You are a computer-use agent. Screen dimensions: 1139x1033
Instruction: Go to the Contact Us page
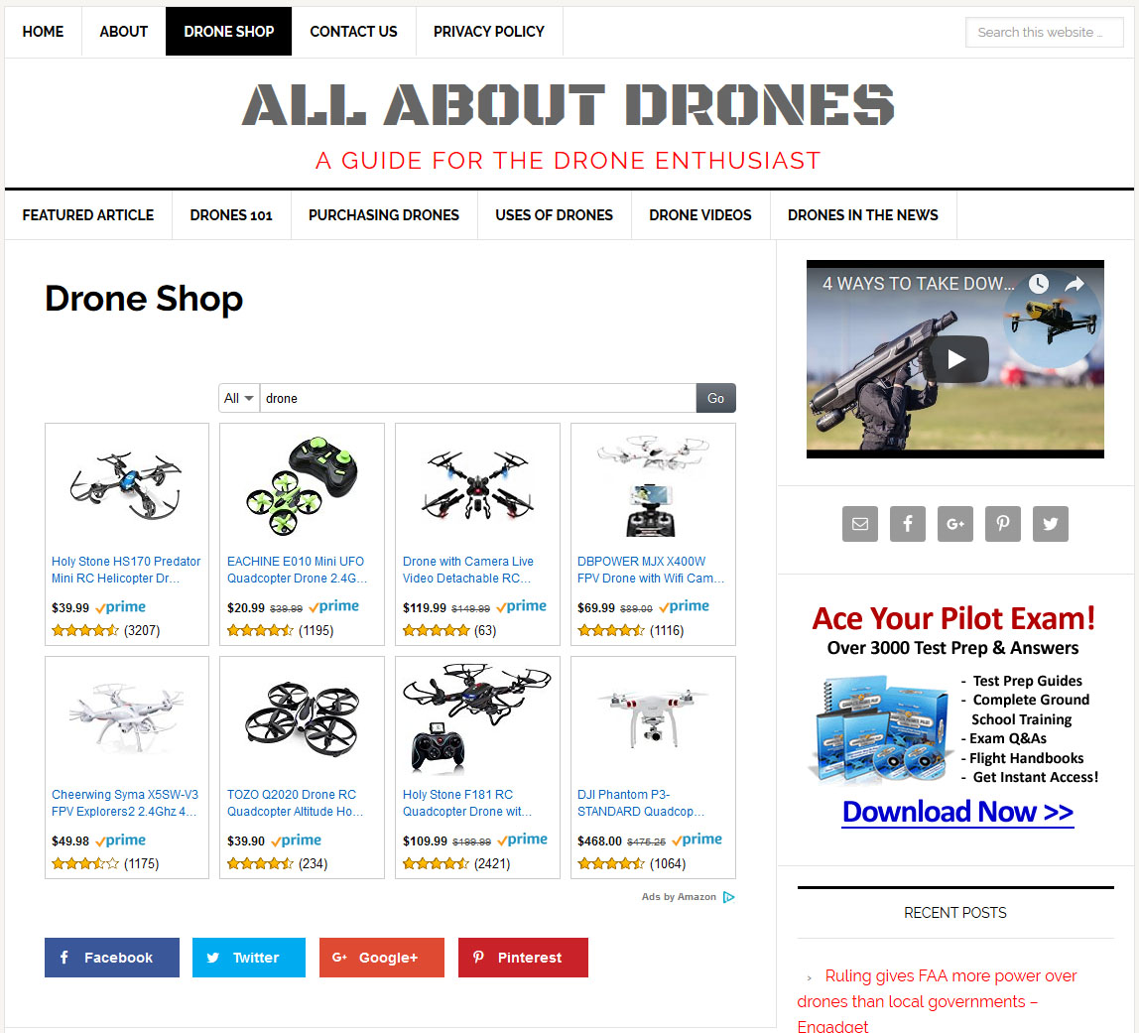point(353,32)
